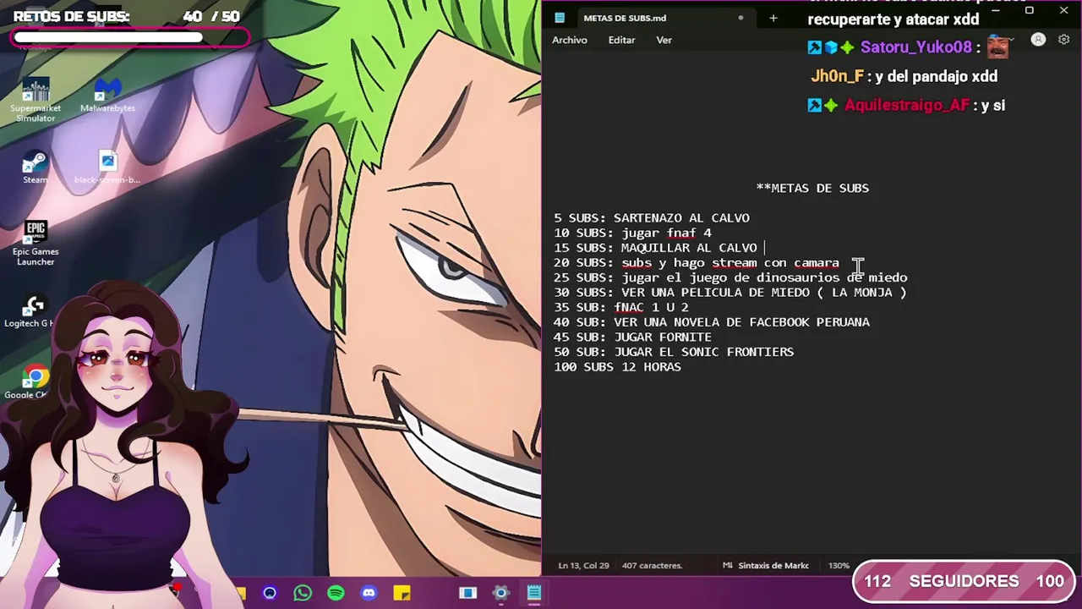Click the line 45 SUB: JUGAR FORNITE
1082x609 pixels.
[x=633, y=337]
